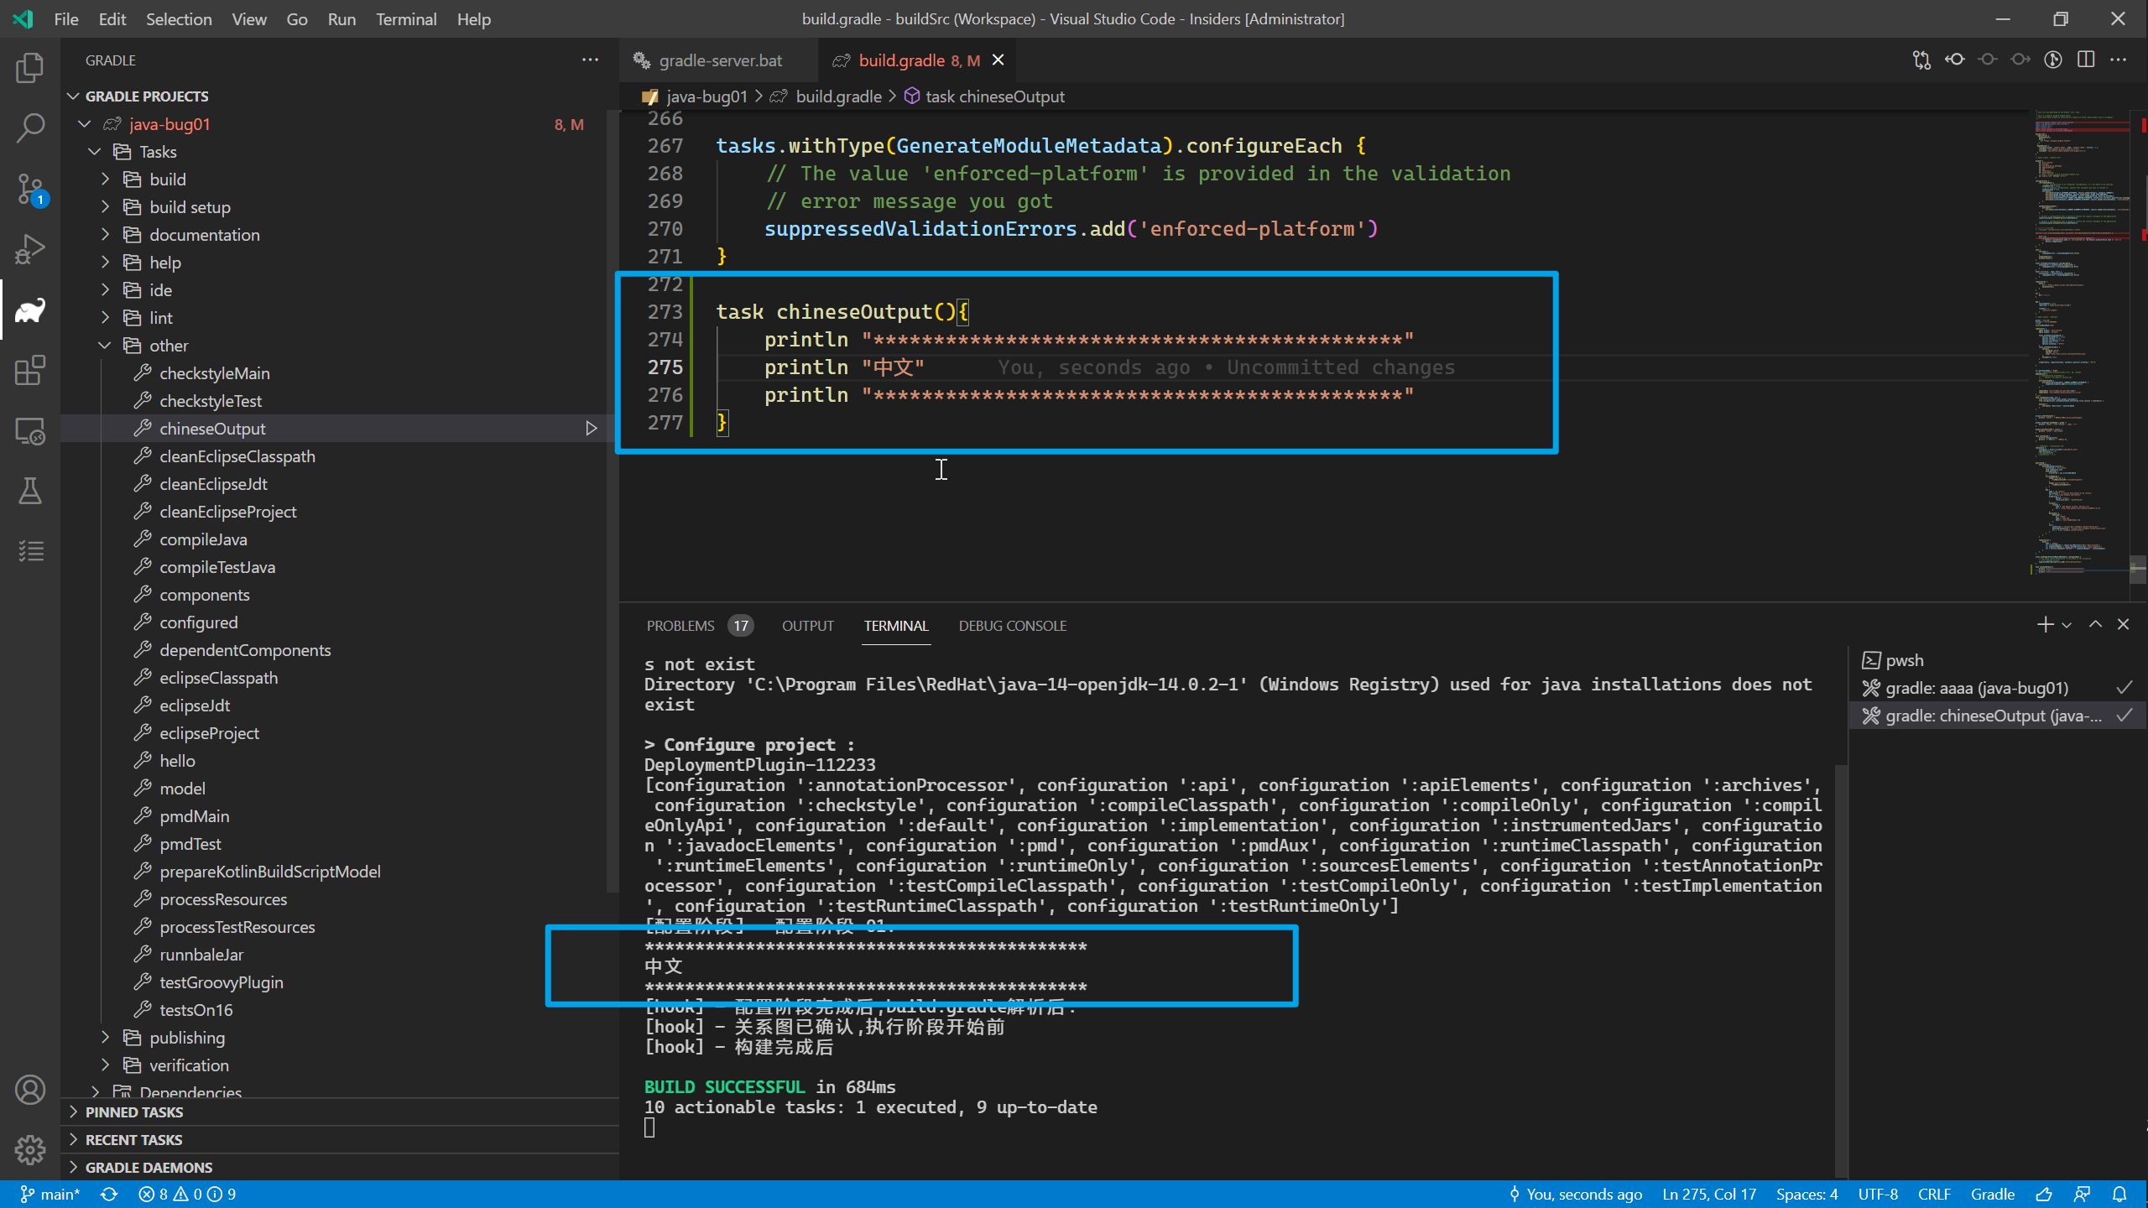Open the Testing flask icon
Image resolution: width=2148 pixels, height=1208 pixels.
[30, 491]
